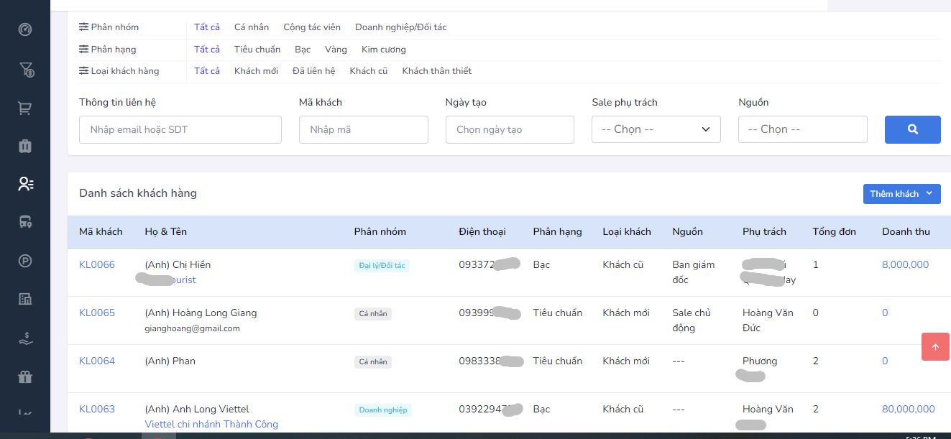This screenshot has width=951, height=439.
Task: Open customer code KL0066 link
Action: point(97,265)
